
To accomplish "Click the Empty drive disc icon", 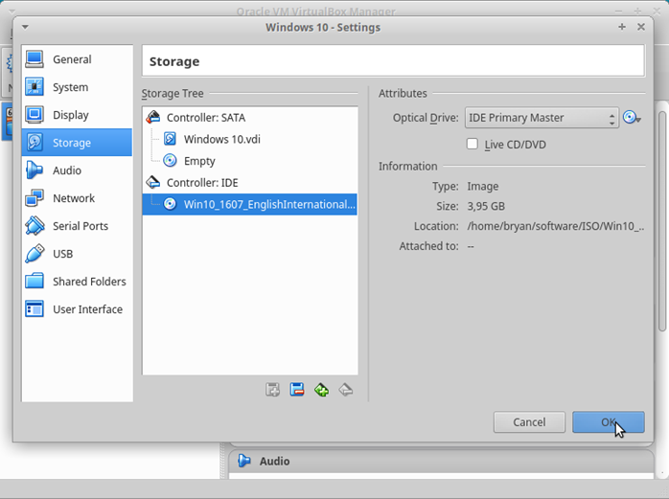I will click(x=170, y=160).
